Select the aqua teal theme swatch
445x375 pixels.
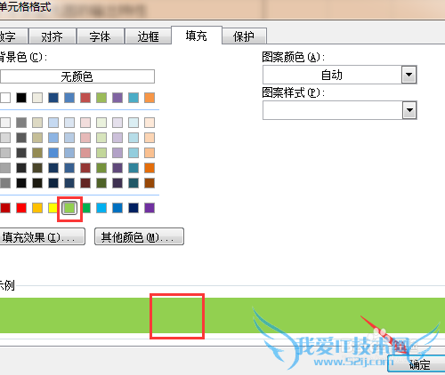pos(133,98)
